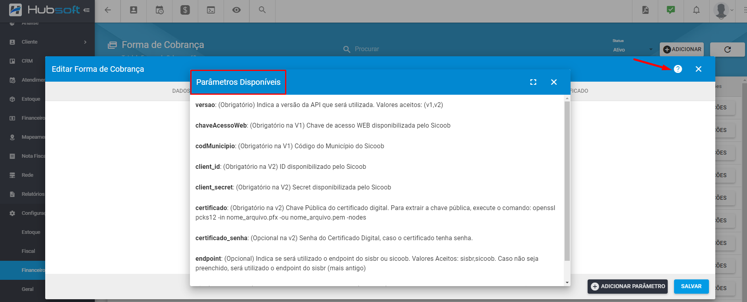The image size is (747, 302).
Task: Open the client contact card toolbar icon
Action: 134,10
